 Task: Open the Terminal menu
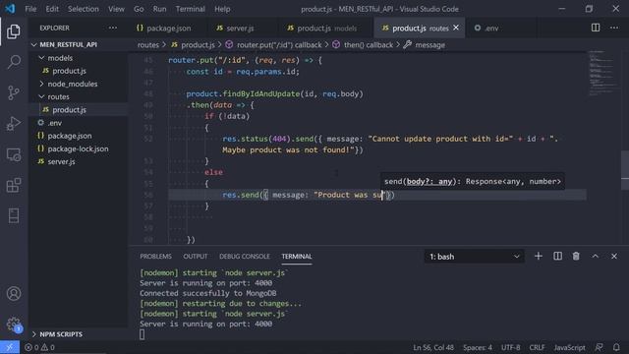pyautogui.click(x=190, y=9)
